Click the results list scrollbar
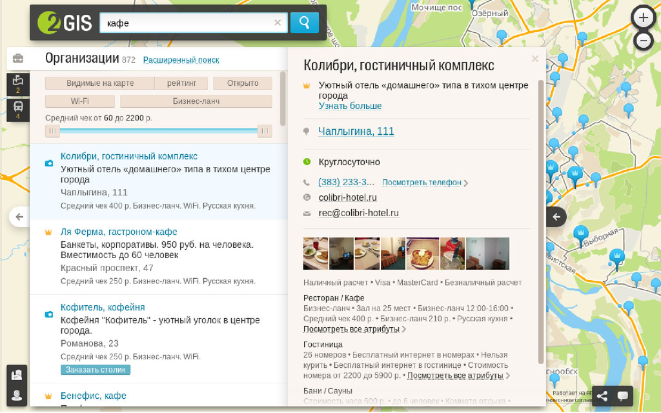 [x=283, y=99]
